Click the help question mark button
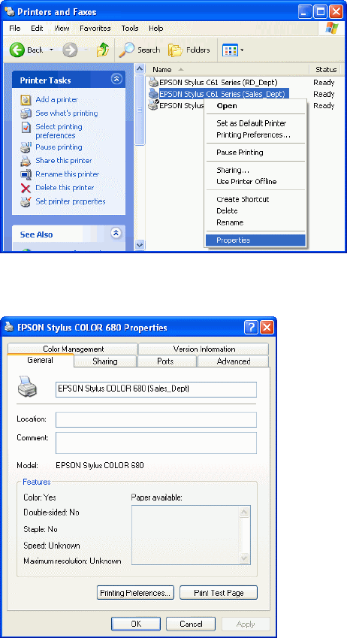Viewport: 347px width, 638px height. [x=251, y=327]
